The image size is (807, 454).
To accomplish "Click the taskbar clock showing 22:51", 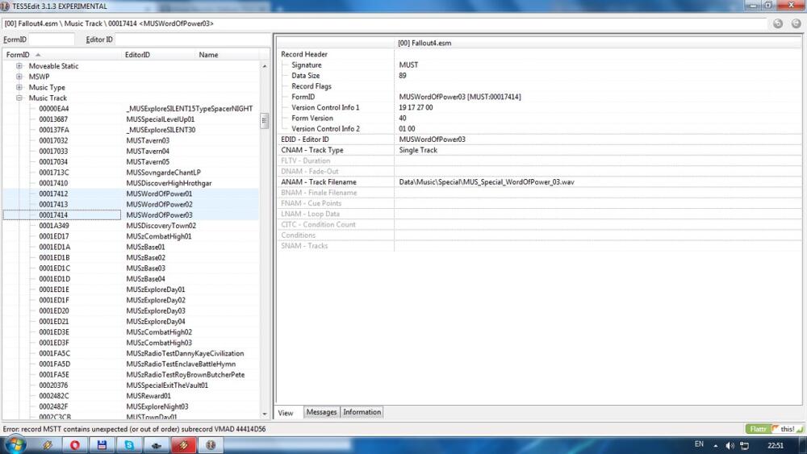I will (x=776, y=445).
